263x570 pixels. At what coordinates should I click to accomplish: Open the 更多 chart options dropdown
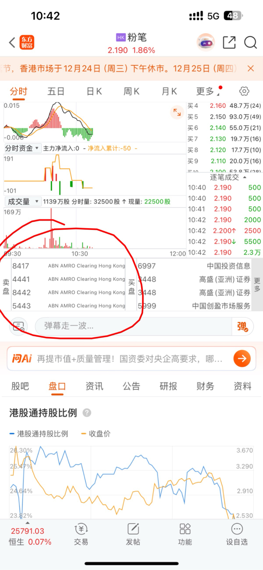(209, 92)
